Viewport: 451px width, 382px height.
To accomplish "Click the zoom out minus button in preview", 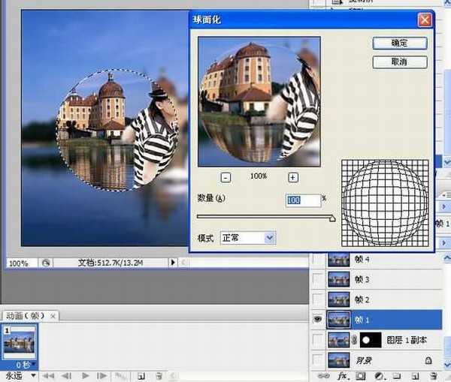I will pos(225,178).
